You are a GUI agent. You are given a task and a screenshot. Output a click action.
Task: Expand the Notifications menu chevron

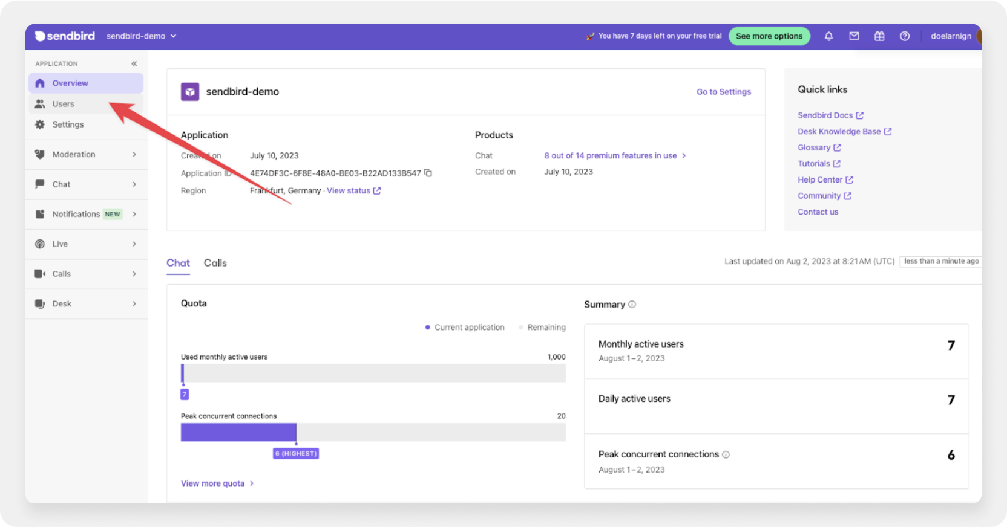[134, 214]
